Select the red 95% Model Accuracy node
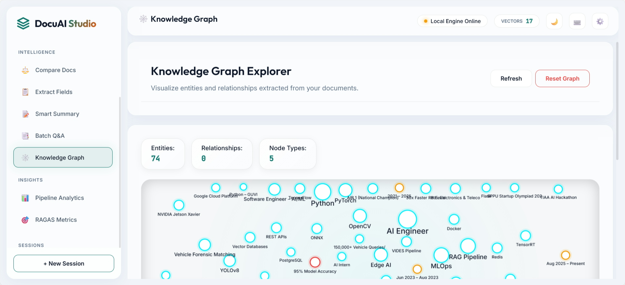The width and height of the screenshot is (625, 285). [315, 262]
